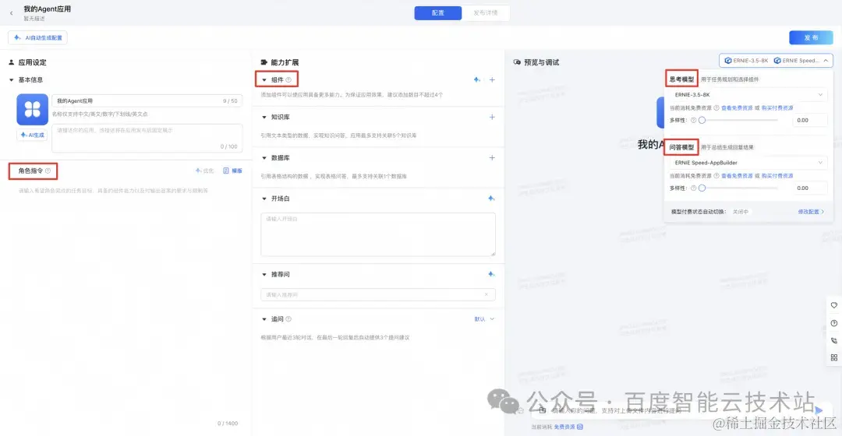This screenshot has height=436, width=842.
Task: Add a database via 数据库 plus
Action: click(492, 158)
